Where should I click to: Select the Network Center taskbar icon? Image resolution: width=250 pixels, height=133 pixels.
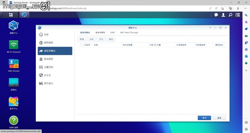[x=24, y=15]
